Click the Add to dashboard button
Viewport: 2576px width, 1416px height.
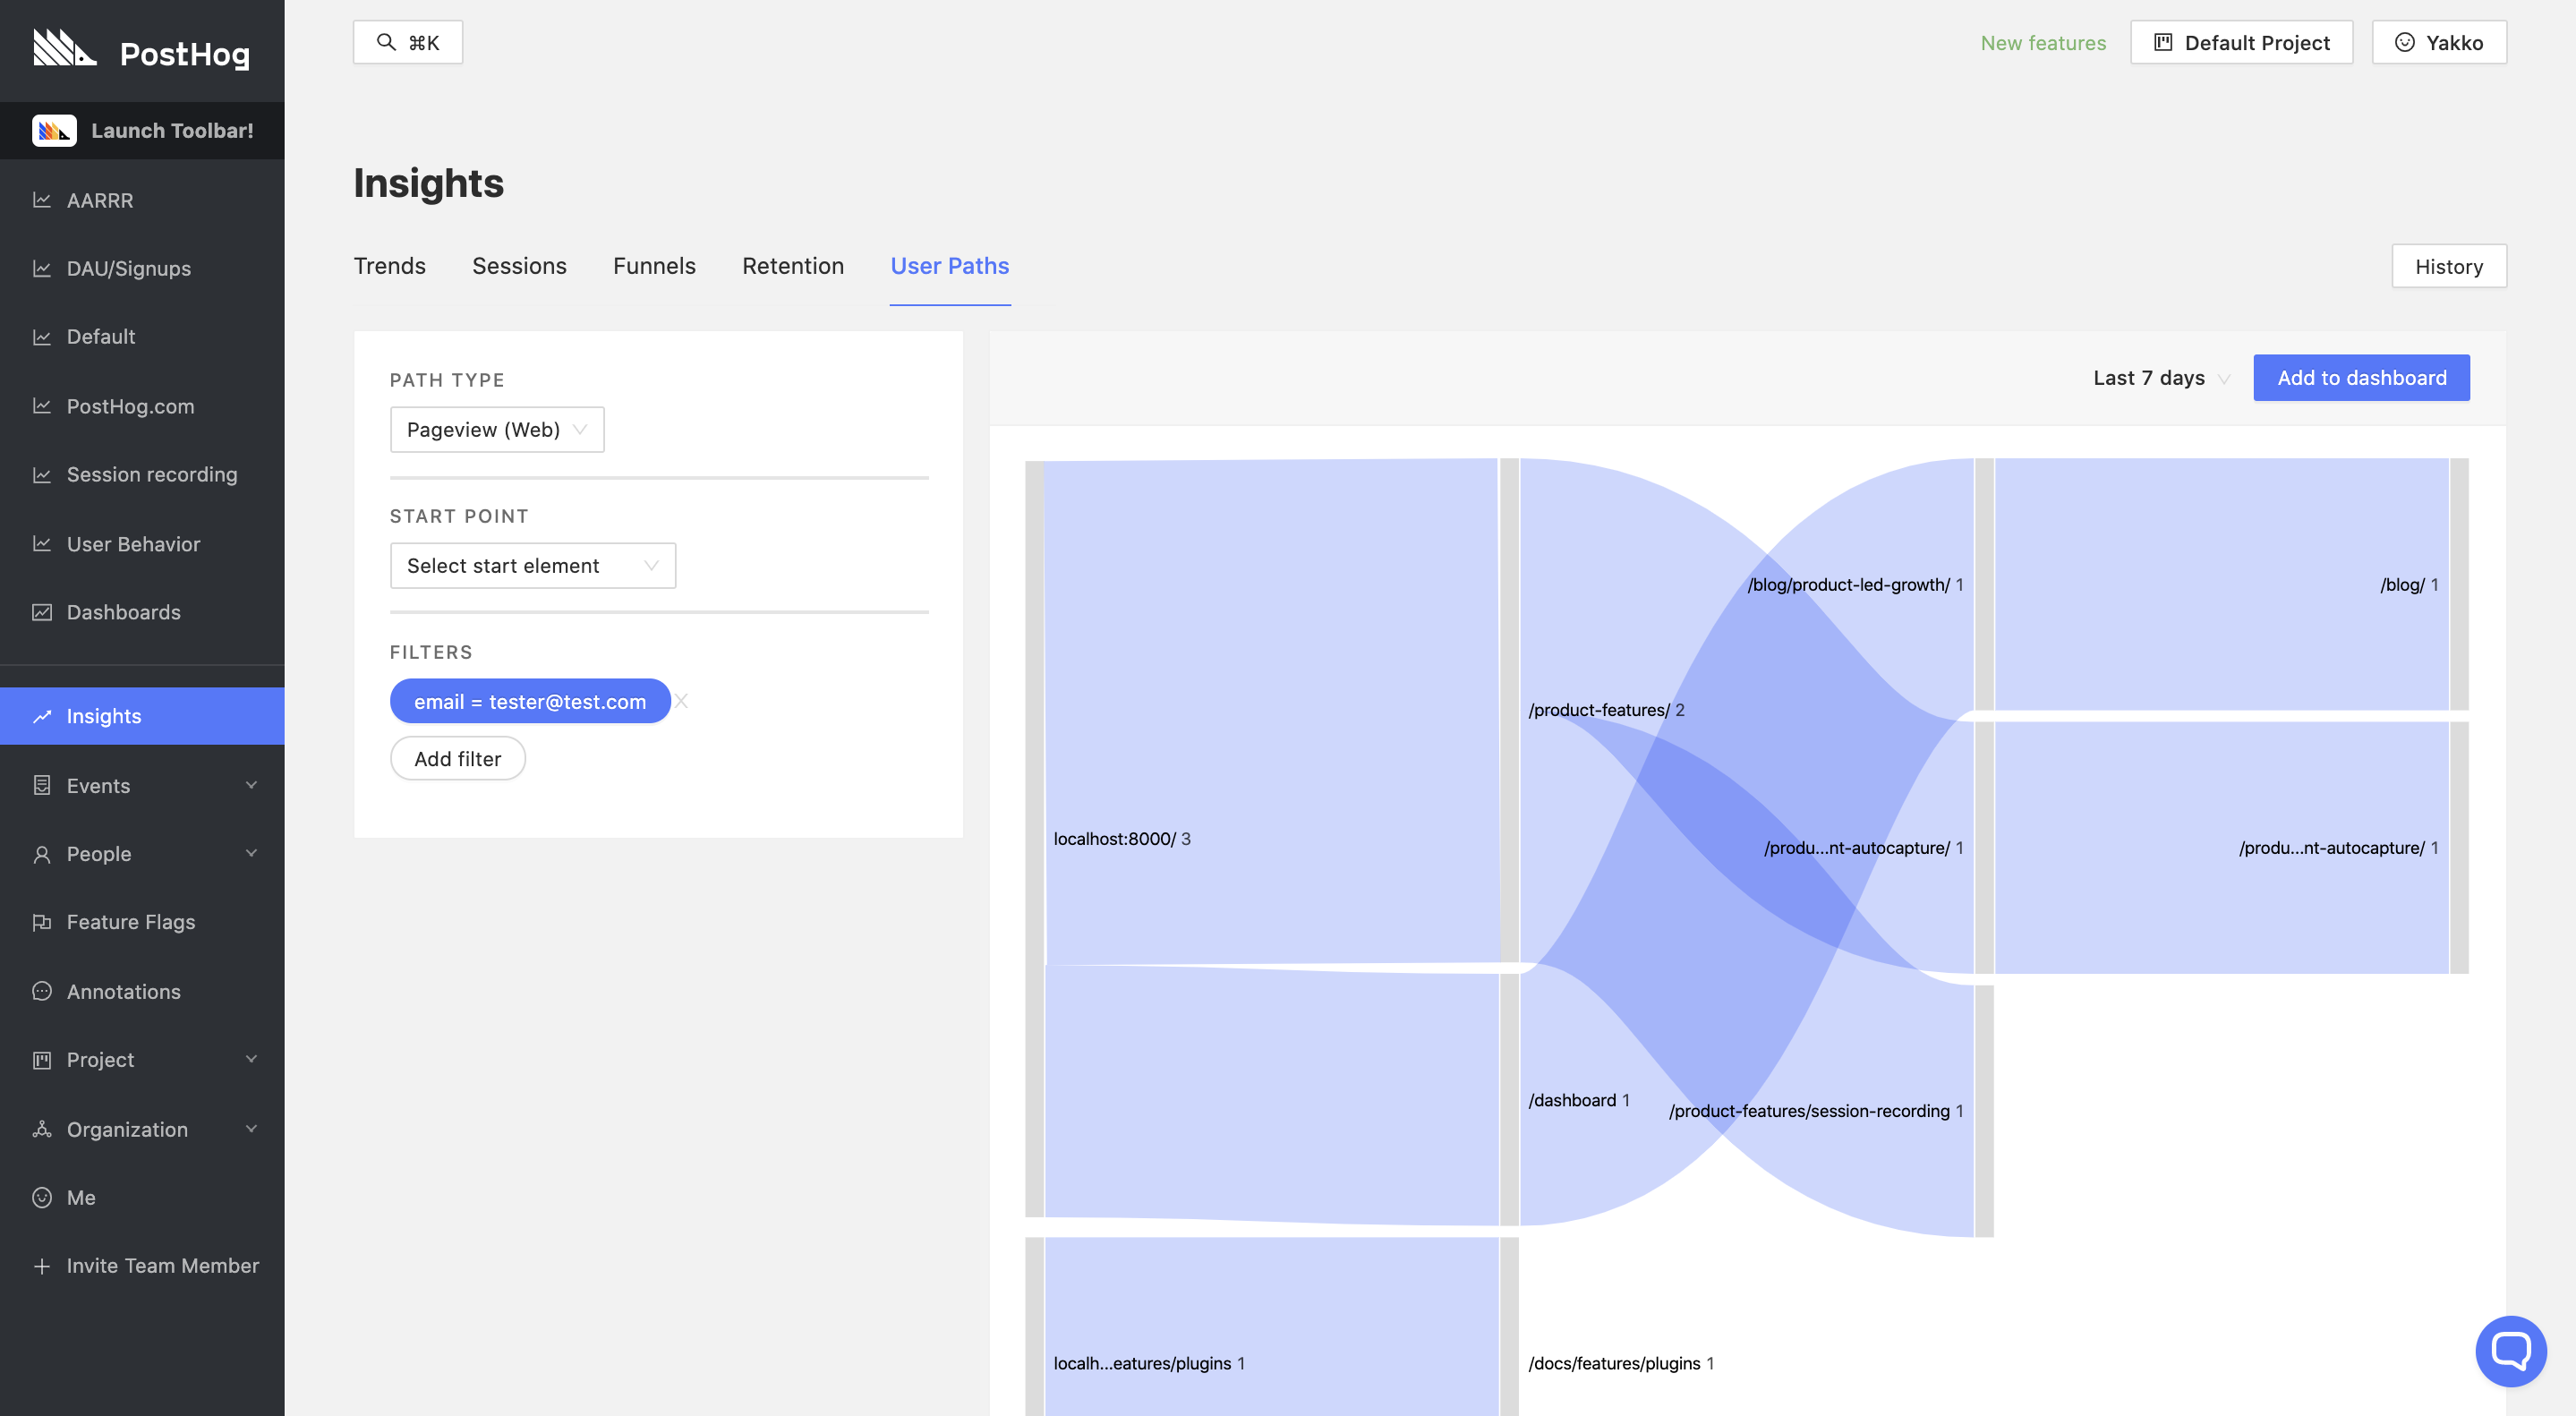pos(2361,378)
